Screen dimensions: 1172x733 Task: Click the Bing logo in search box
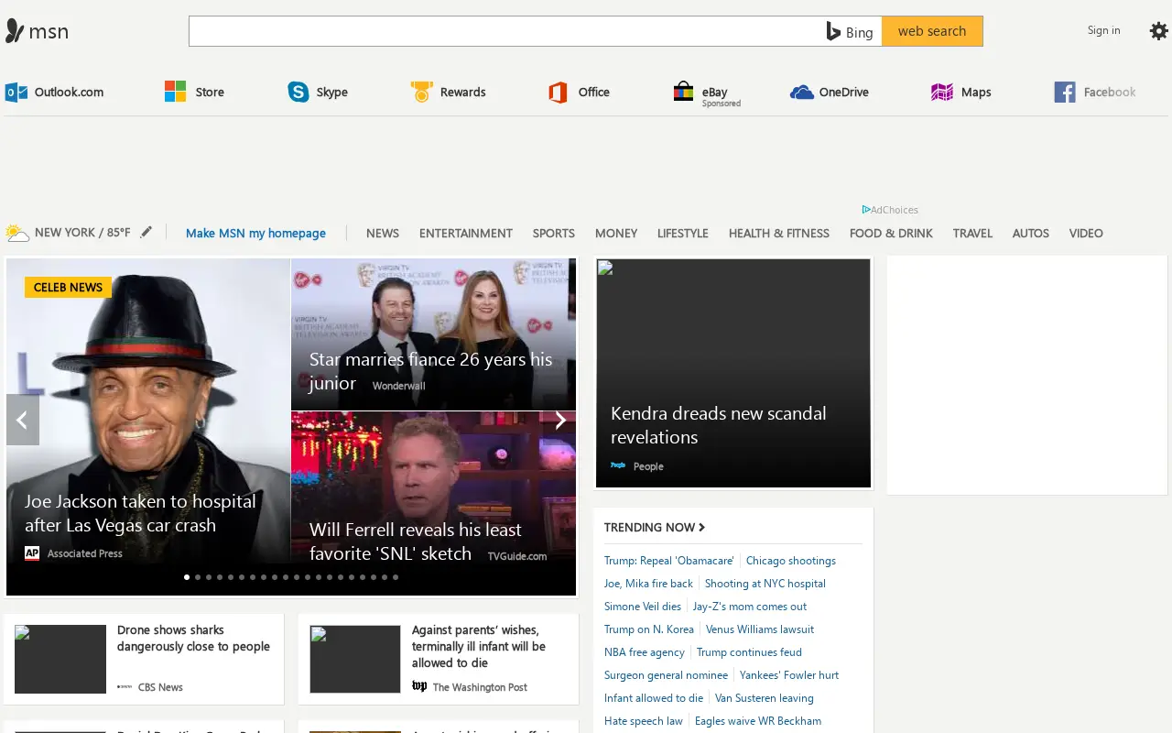[x=850, y=31]
